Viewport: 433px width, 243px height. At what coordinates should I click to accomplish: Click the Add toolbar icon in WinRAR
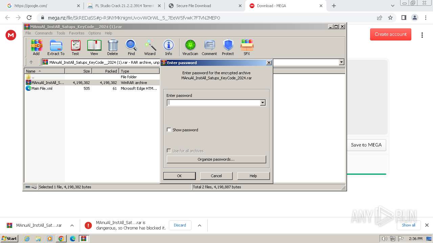(x=36, y=47)
